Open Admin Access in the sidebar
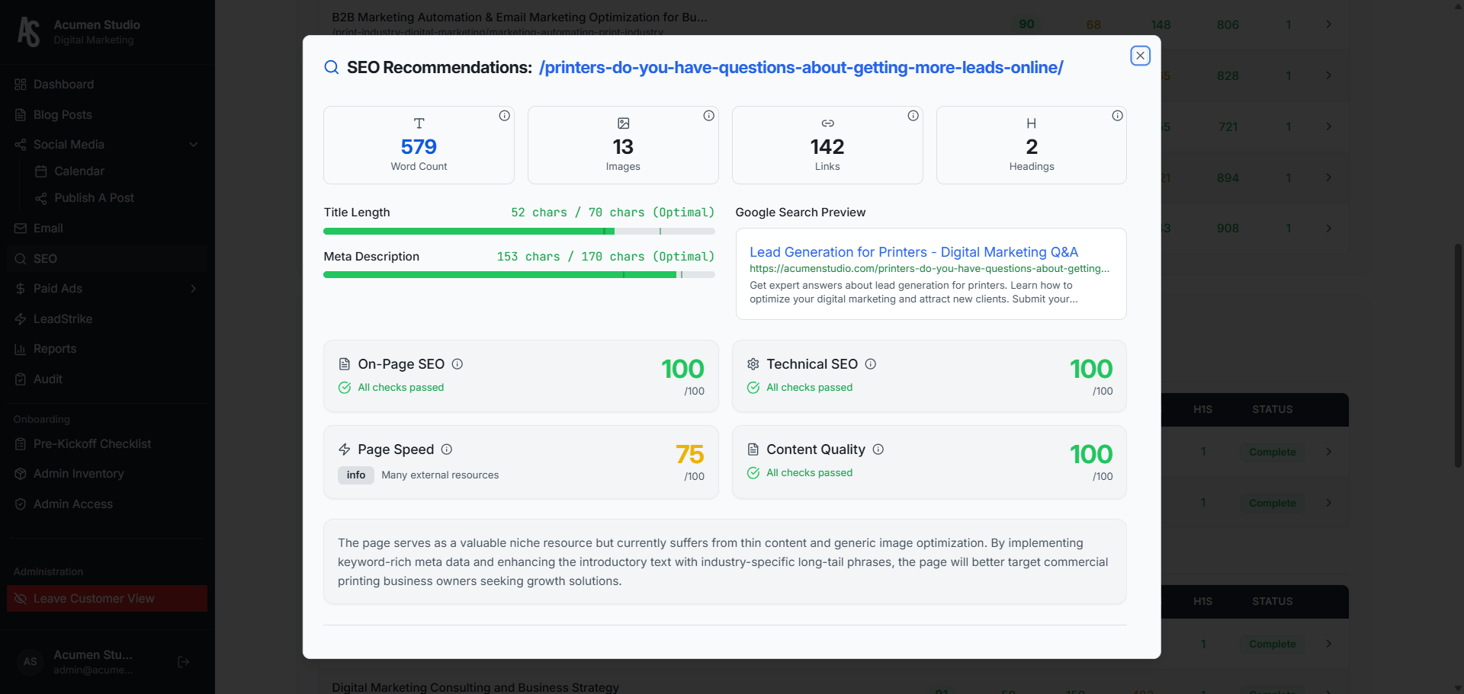 [107, 504]
